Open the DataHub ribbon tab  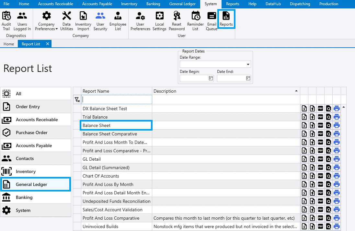pos(273,4)
